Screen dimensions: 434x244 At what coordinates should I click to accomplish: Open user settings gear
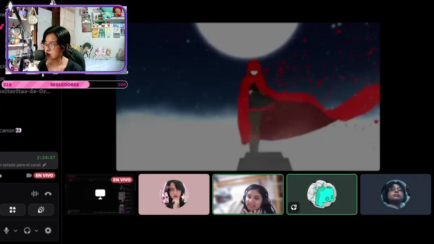coord(48,230)
